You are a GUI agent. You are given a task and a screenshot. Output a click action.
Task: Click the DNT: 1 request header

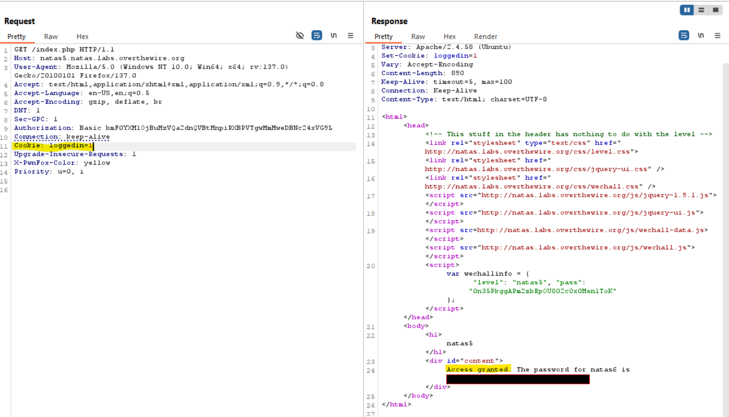pyautogui.click(x=27, y=111)
